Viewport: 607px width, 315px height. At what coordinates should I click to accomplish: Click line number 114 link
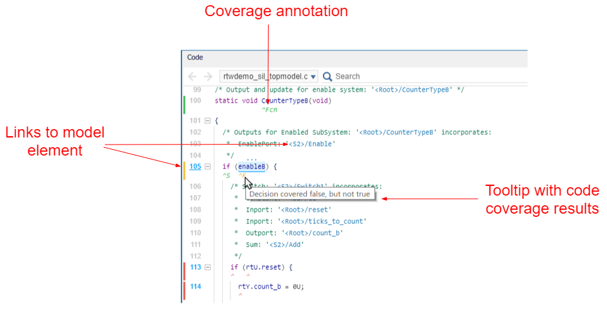pyautogui.click(x=196, y=287)
